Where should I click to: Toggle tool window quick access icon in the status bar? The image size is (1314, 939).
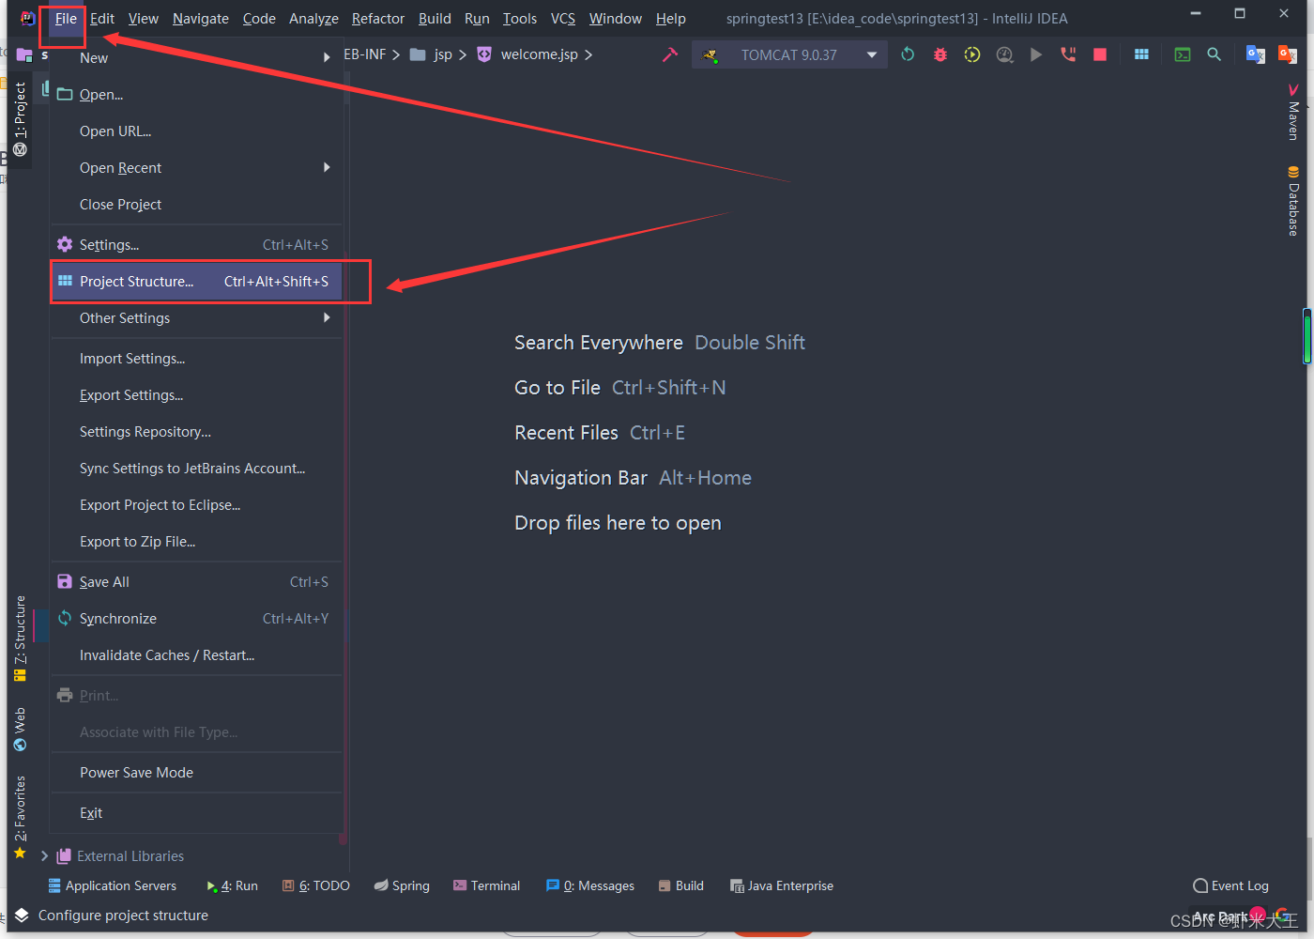(22, 916)
